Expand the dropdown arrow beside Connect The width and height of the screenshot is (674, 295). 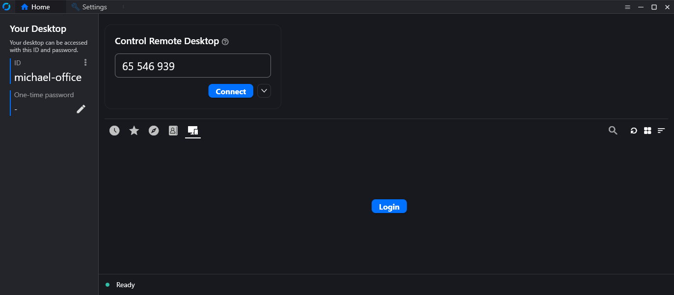(x=264, y=91)
